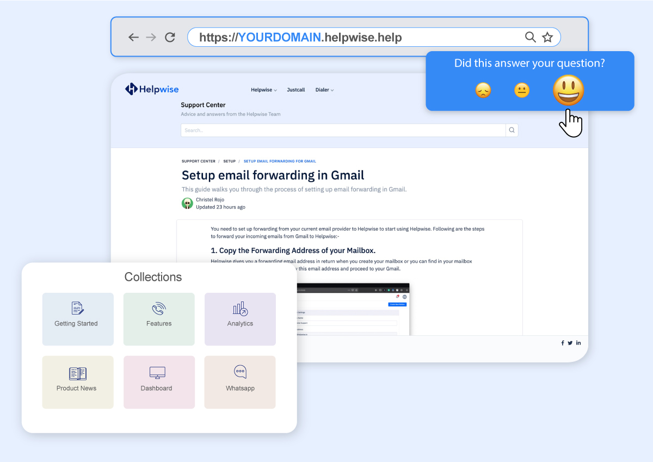Image resolution: width=653 pixels, height=462 pixels.
Task: Open the Justcall nav link
Action: click(x=296, y=90)
